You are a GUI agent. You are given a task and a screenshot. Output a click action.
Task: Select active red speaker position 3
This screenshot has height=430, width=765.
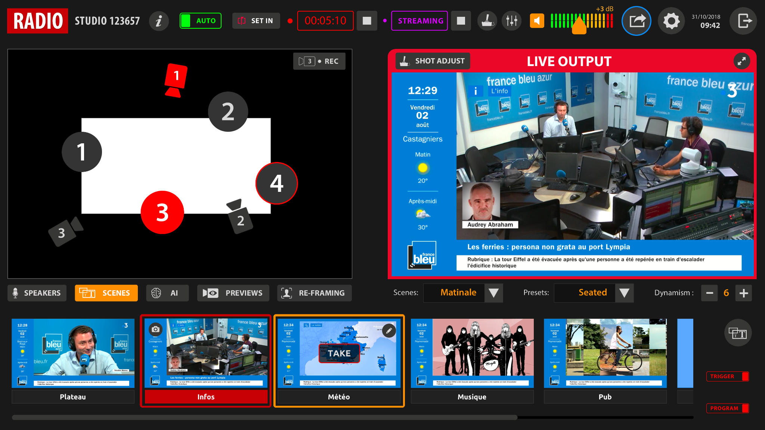tap(162, 212)
